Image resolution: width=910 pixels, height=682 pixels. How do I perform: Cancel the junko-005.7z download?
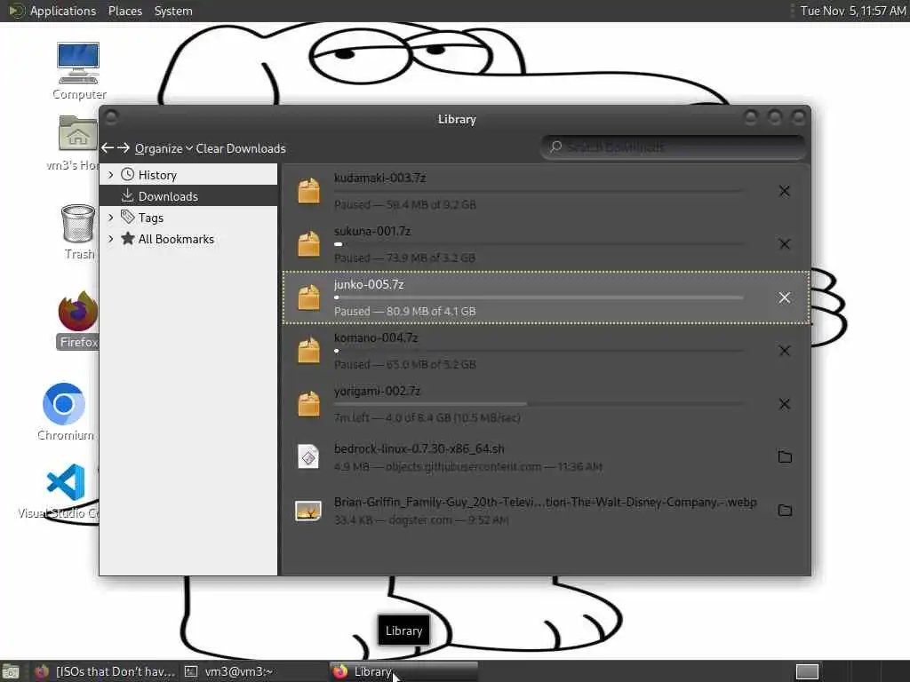click(784, 297)
